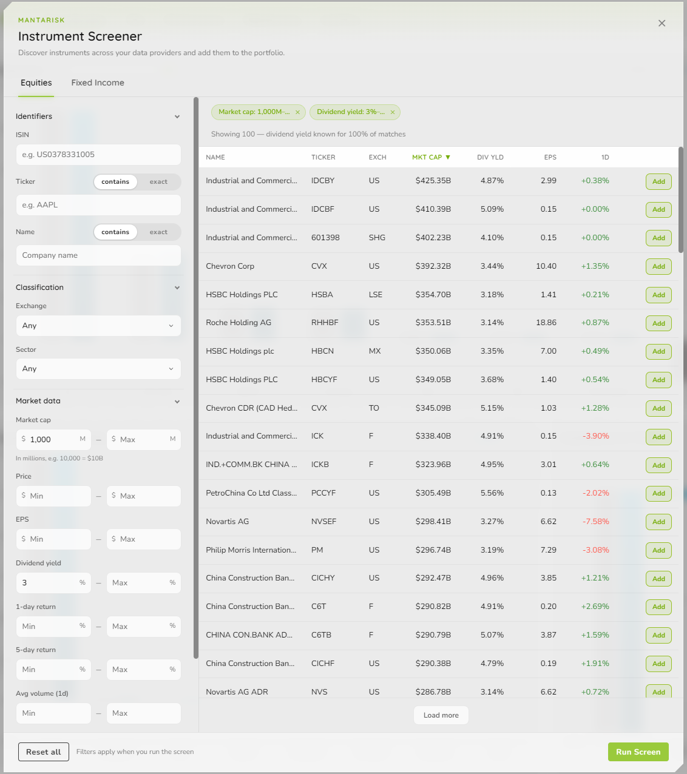Click the Dividend yield Max field

(x=144, y=582)
